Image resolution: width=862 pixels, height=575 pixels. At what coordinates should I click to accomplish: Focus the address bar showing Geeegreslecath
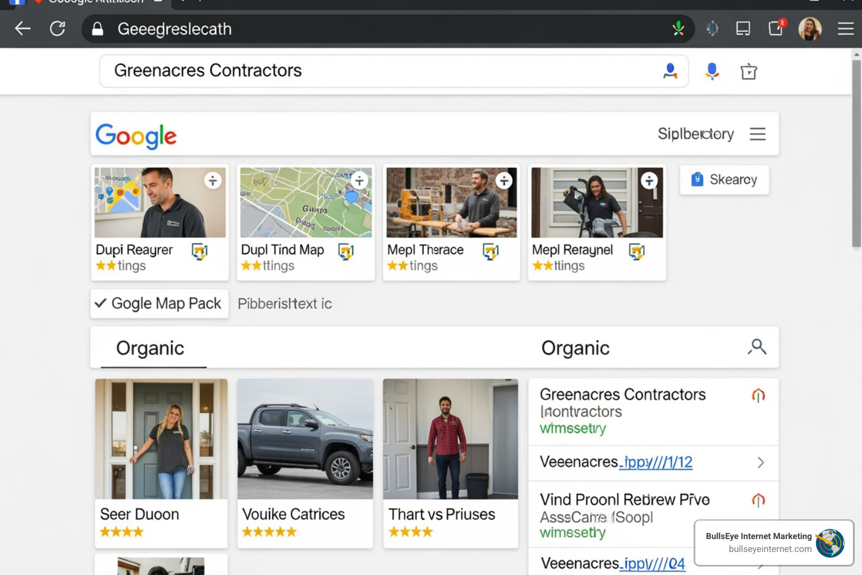388,29
